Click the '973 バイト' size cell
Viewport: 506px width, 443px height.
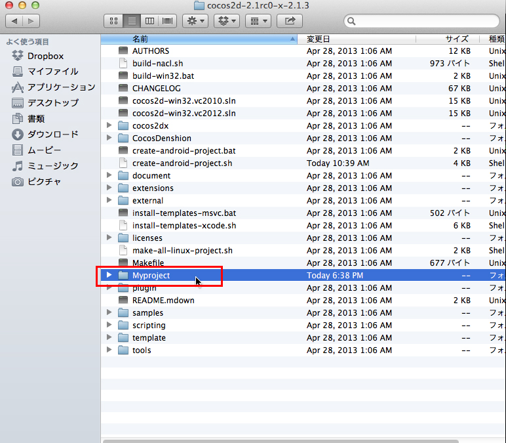[450, 63]
